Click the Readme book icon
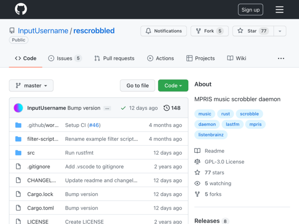This screenshot has width=299, height=224. [x=197, y=151]
